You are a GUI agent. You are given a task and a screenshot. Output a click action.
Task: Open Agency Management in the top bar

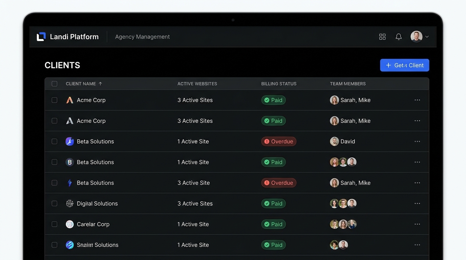click(x=143, y=37)
